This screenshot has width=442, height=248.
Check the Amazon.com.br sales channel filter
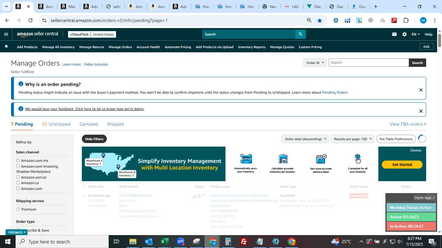[x=18, y=177]
